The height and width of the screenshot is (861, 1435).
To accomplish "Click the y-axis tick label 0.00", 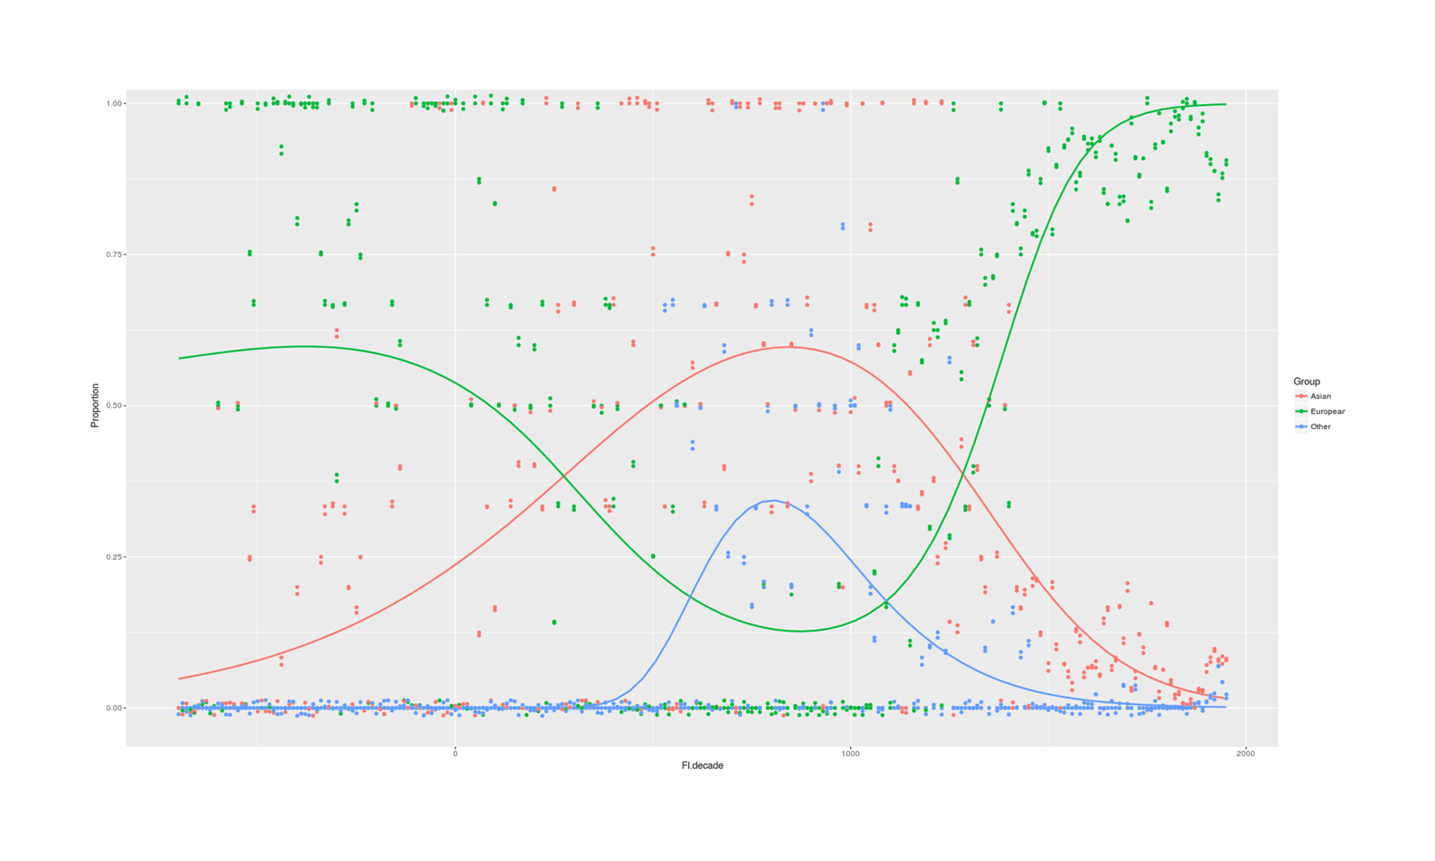I will (x=114, y=708).
